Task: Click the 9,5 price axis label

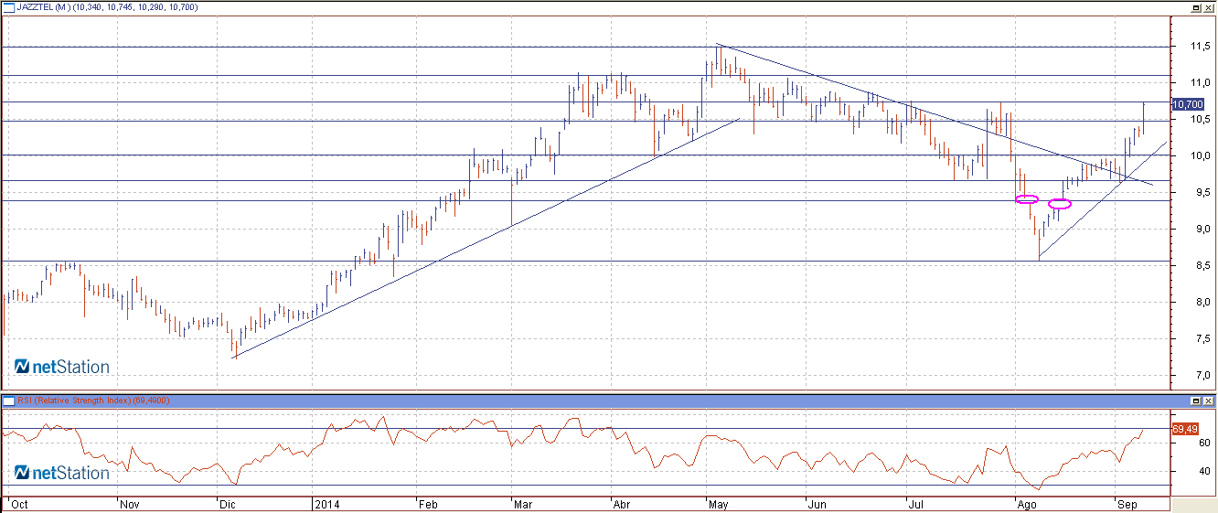Action: coord(1202,192)
